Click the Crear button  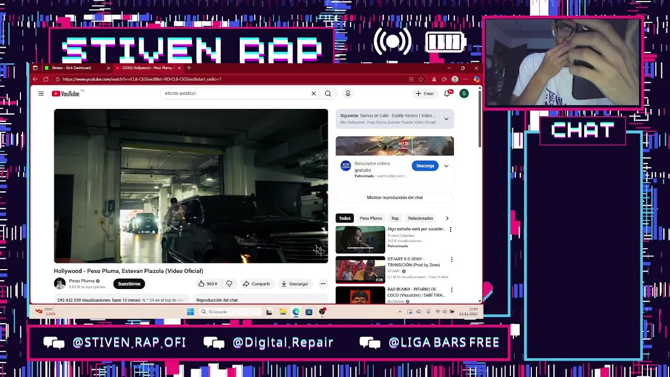[x=425, y=93]
